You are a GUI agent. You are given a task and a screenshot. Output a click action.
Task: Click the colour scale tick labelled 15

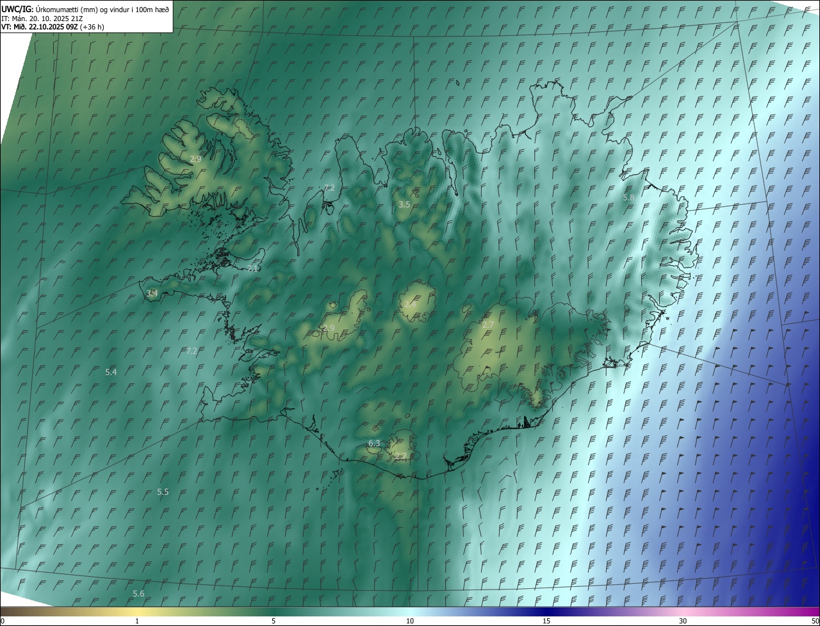click(x=546, y=621)
